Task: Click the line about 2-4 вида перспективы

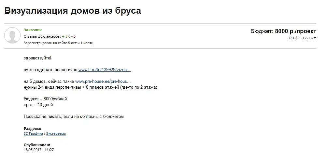Action: (91, 87)
